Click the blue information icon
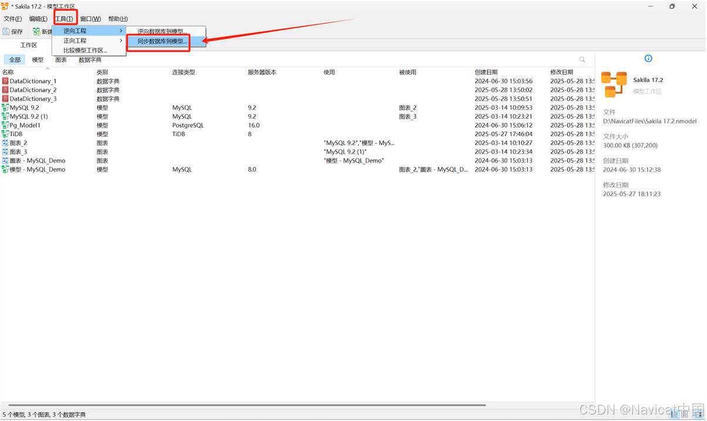The width and height of the screenshot is (707, 421). click(648, 58)
